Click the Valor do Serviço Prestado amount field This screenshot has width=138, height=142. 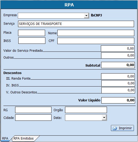tap(118, 49)
